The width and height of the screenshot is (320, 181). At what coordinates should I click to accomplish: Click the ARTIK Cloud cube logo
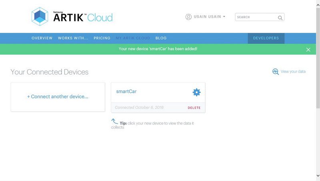40,16
